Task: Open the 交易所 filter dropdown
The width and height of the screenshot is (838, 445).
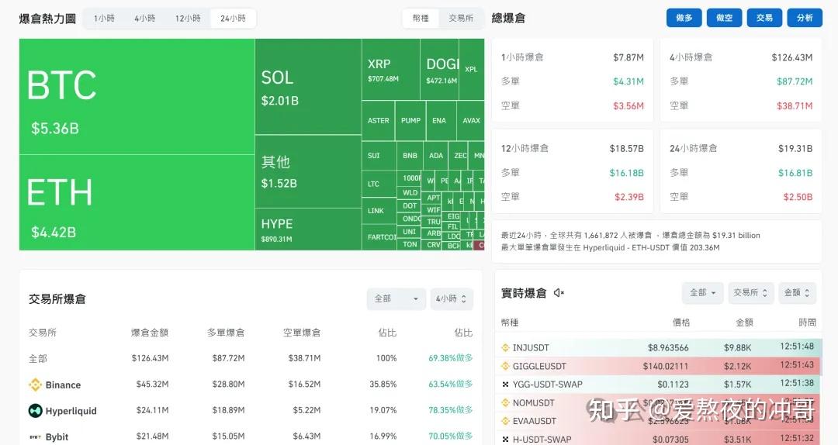Action: (x=750, y=293)
